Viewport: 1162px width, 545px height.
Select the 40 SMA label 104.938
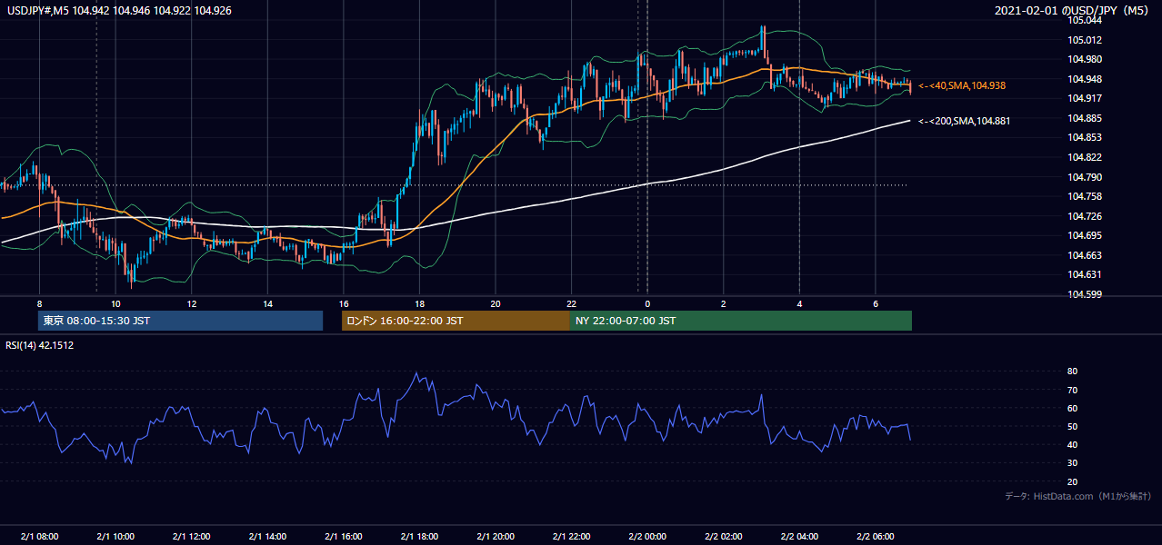tap(962, 85)
